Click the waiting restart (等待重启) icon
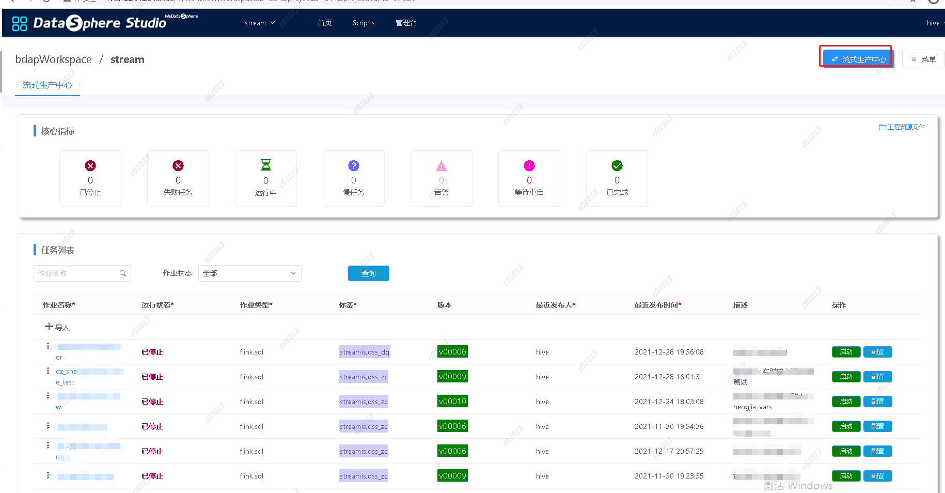Image resolution: width=945 pixels, height=493 pixels. coord(529,166)
